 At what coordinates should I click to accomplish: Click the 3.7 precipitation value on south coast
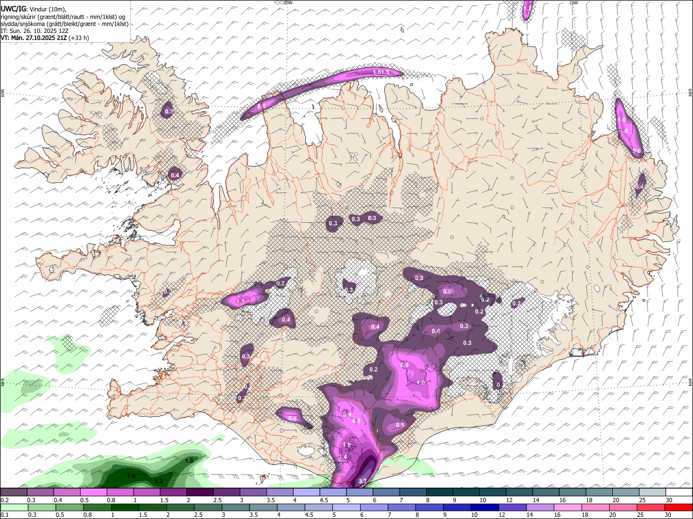point(363,481)
